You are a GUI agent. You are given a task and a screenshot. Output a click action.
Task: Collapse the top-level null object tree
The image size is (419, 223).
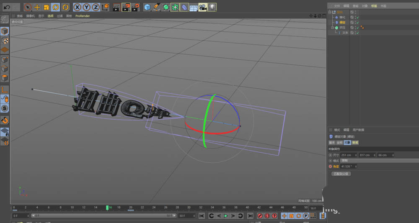(330, 12)
